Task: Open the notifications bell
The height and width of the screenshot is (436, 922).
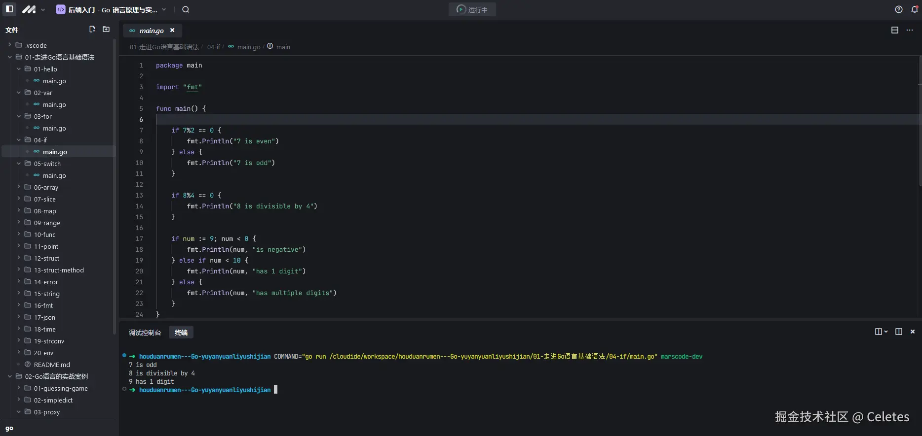Action: [x=914, y=9]
